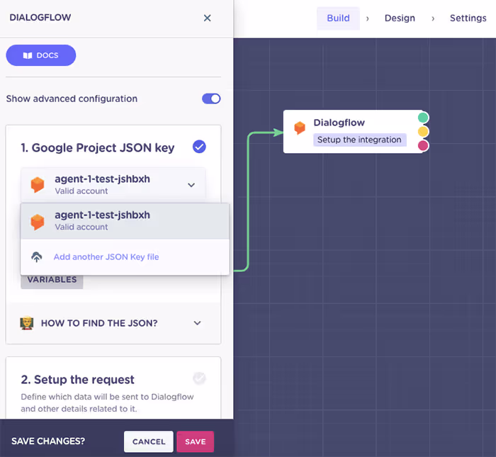The height and width of the screenshot is (457, 496).
Task: Click the book icon in DOCS button
Action: point(28,55)
